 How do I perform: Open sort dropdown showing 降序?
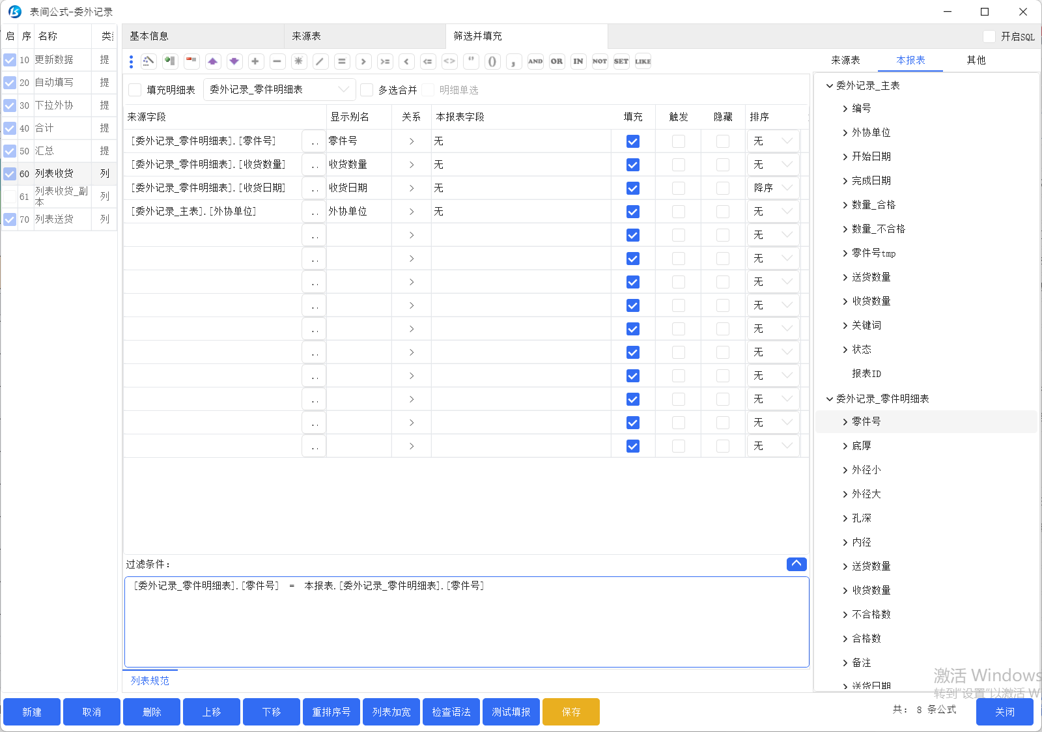(773, 188)
